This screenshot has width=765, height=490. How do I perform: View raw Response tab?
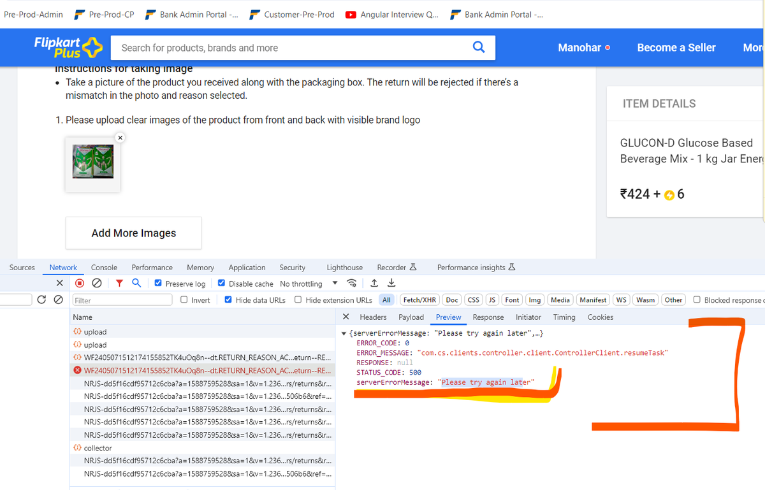point(488,317)
